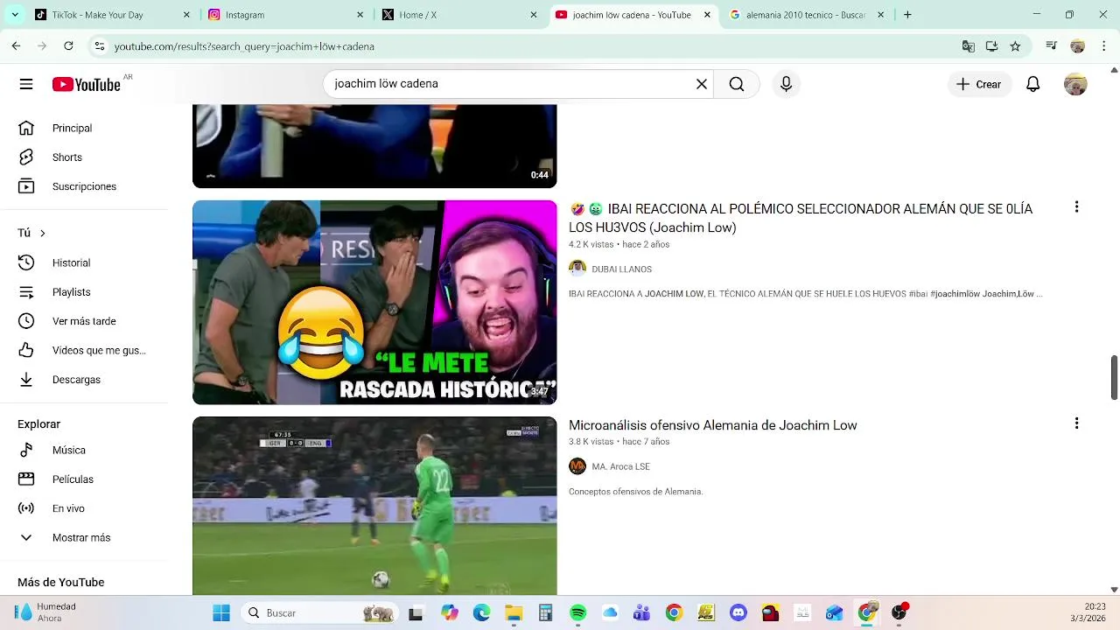The image size is (1120, 630).
Task: Open File Explorer from the taskbar
Action: click(514, 612)
